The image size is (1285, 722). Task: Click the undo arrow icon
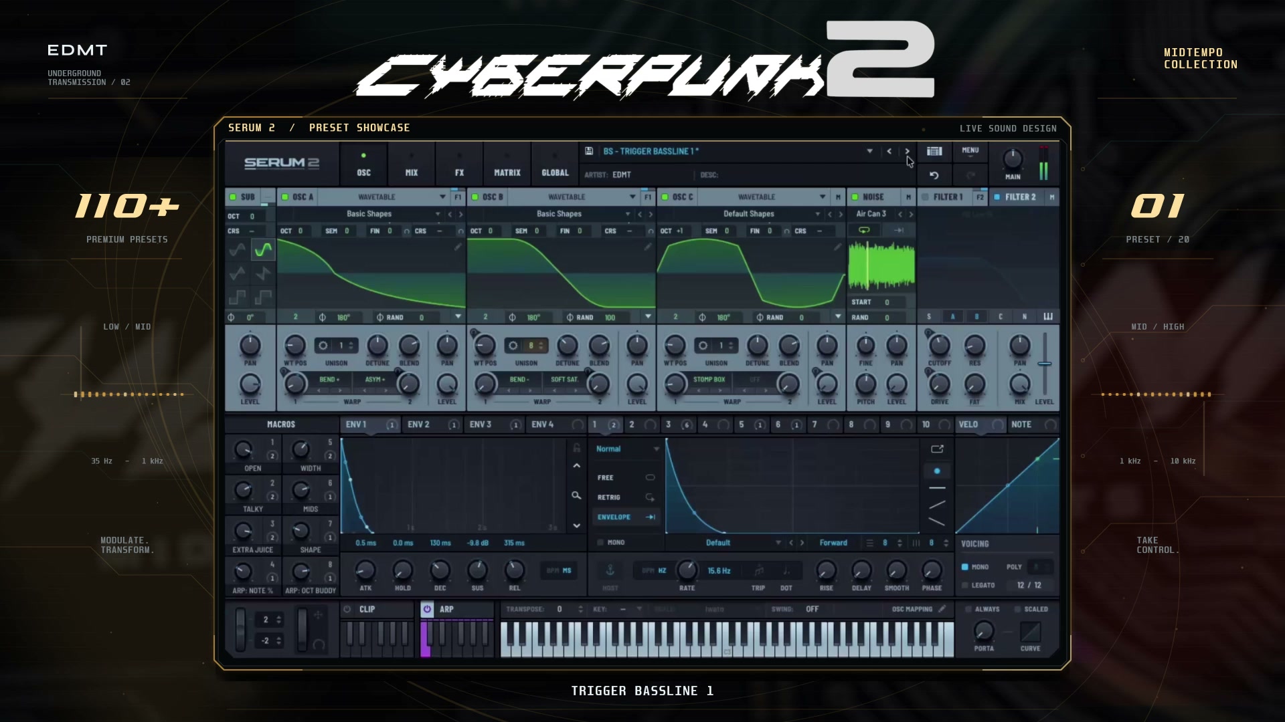[934, 175]
